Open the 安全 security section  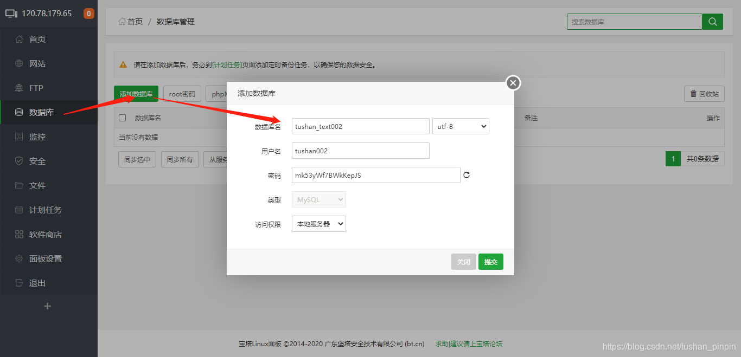click(37, 160)
